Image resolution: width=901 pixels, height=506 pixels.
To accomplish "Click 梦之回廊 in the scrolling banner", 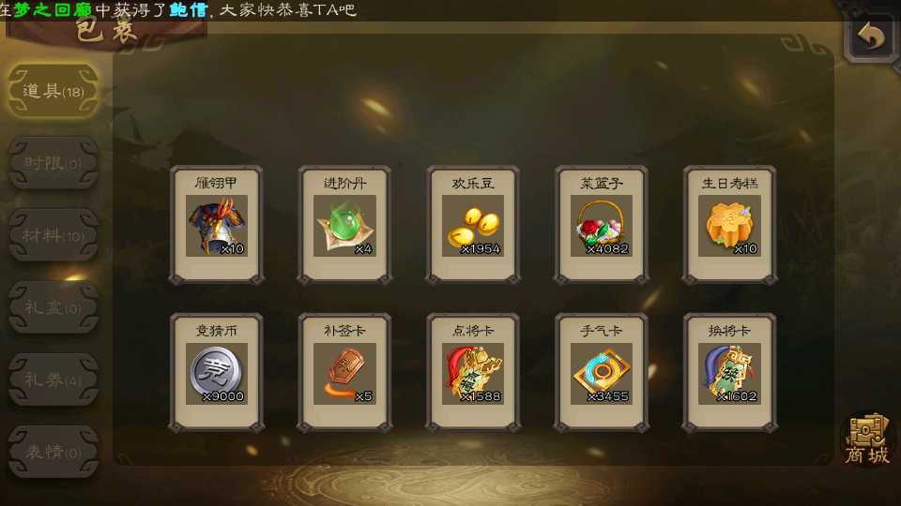I will pyautogui.click(x=53, y=9).
